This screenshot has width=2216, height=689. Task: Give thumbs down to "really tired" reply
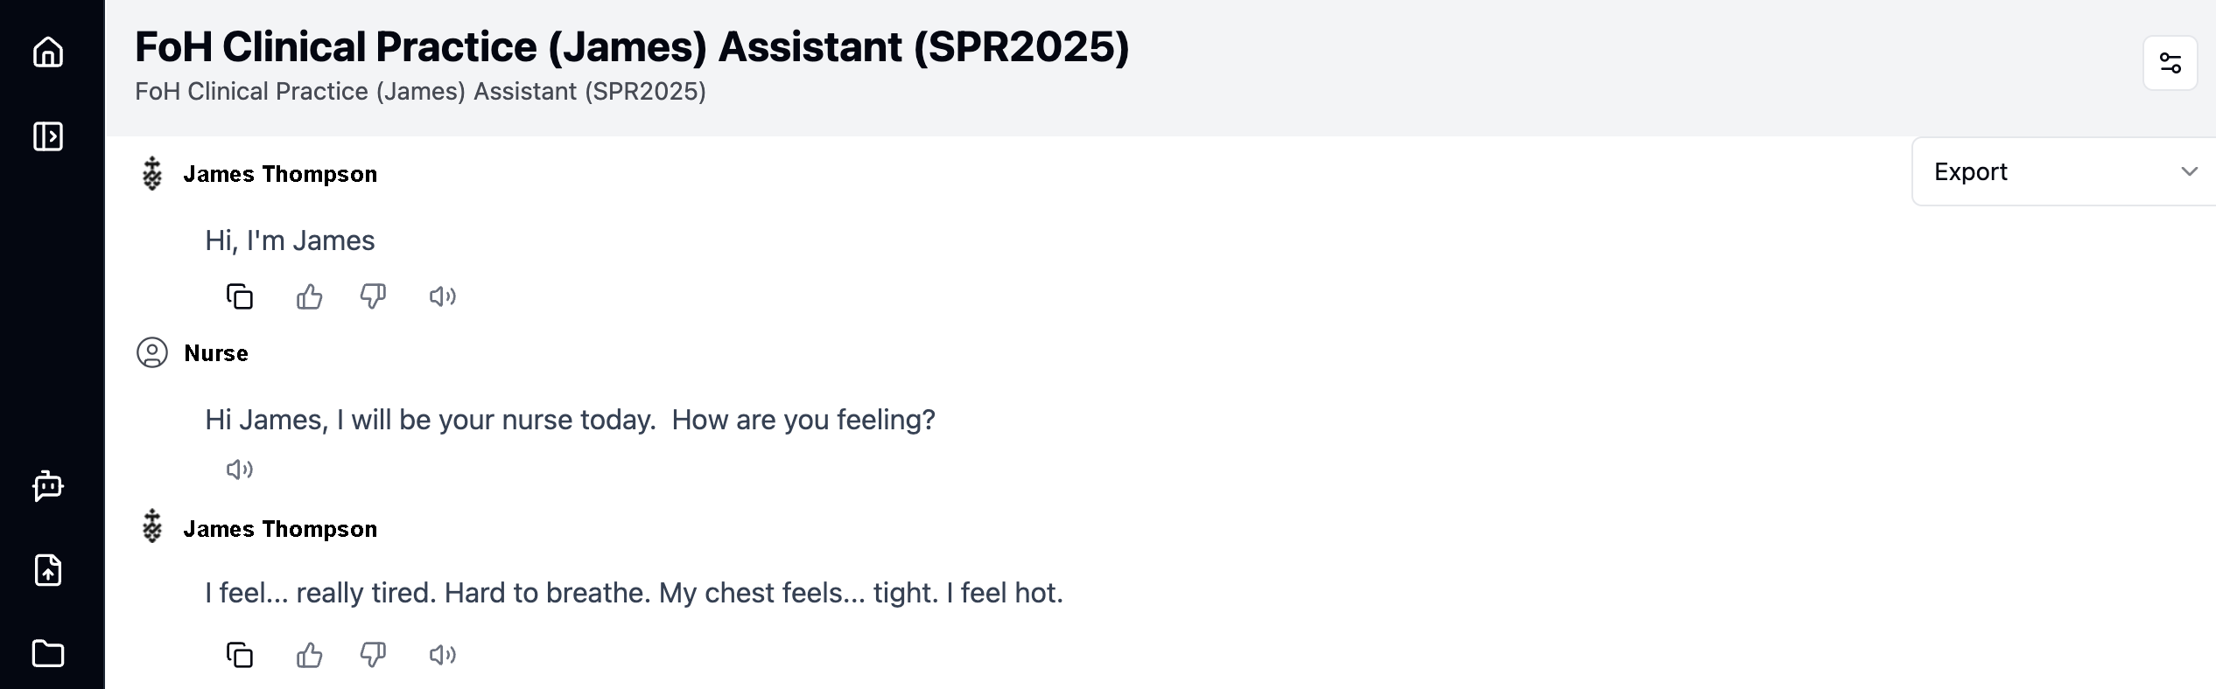pyautogui.click(x=374, y=654)
